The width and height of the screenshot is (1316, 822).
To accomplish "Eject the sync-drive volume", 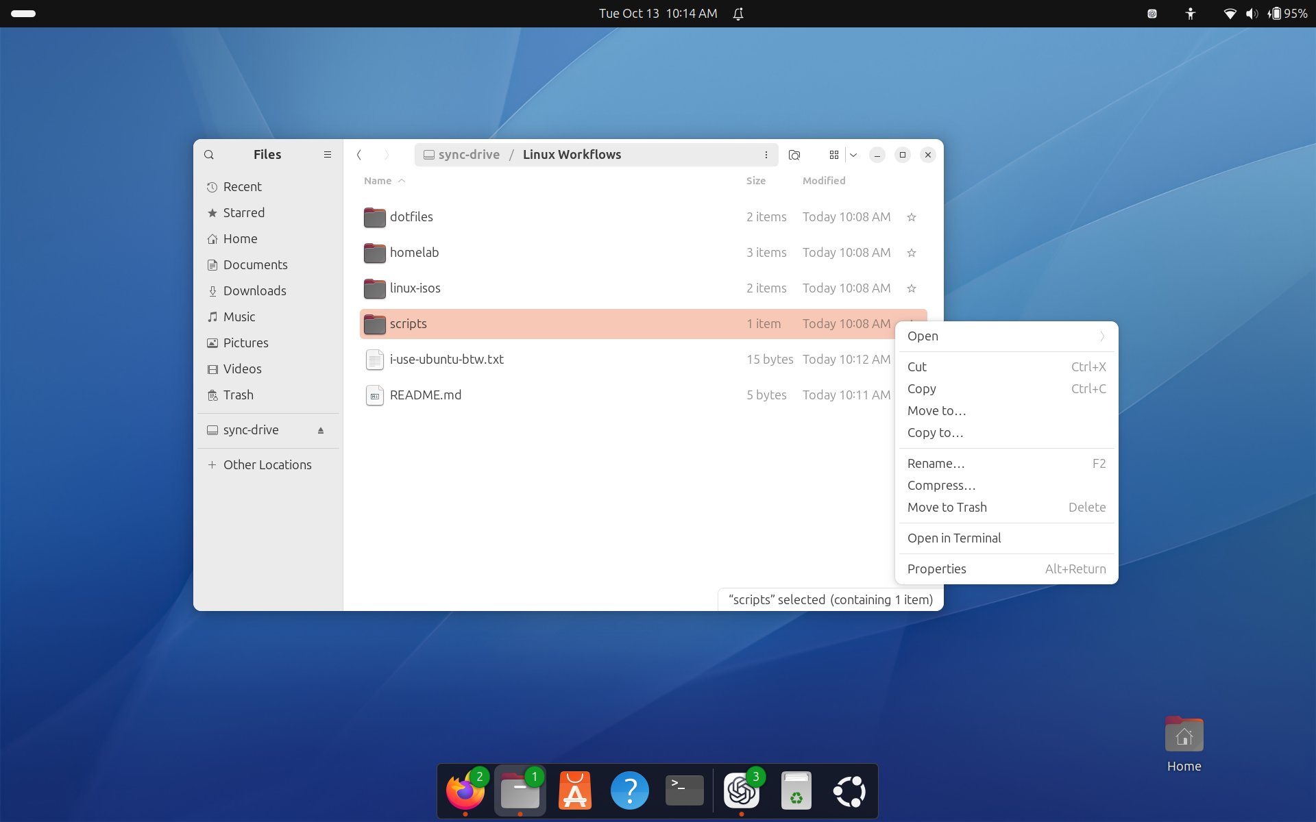I will [321, 430].
